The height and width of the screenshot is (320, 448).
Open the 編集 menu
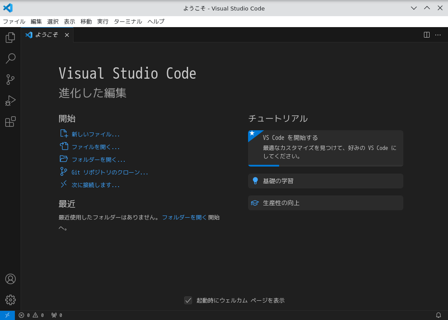(36, 21)
